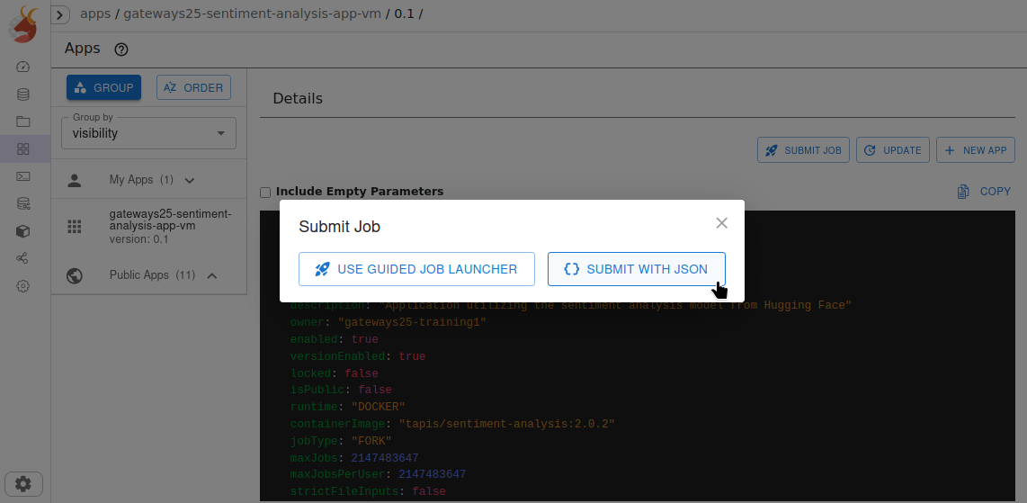Screen dimensions: 1027x503
Task: Close the Submit Job dialog
Action: (721, 223)
